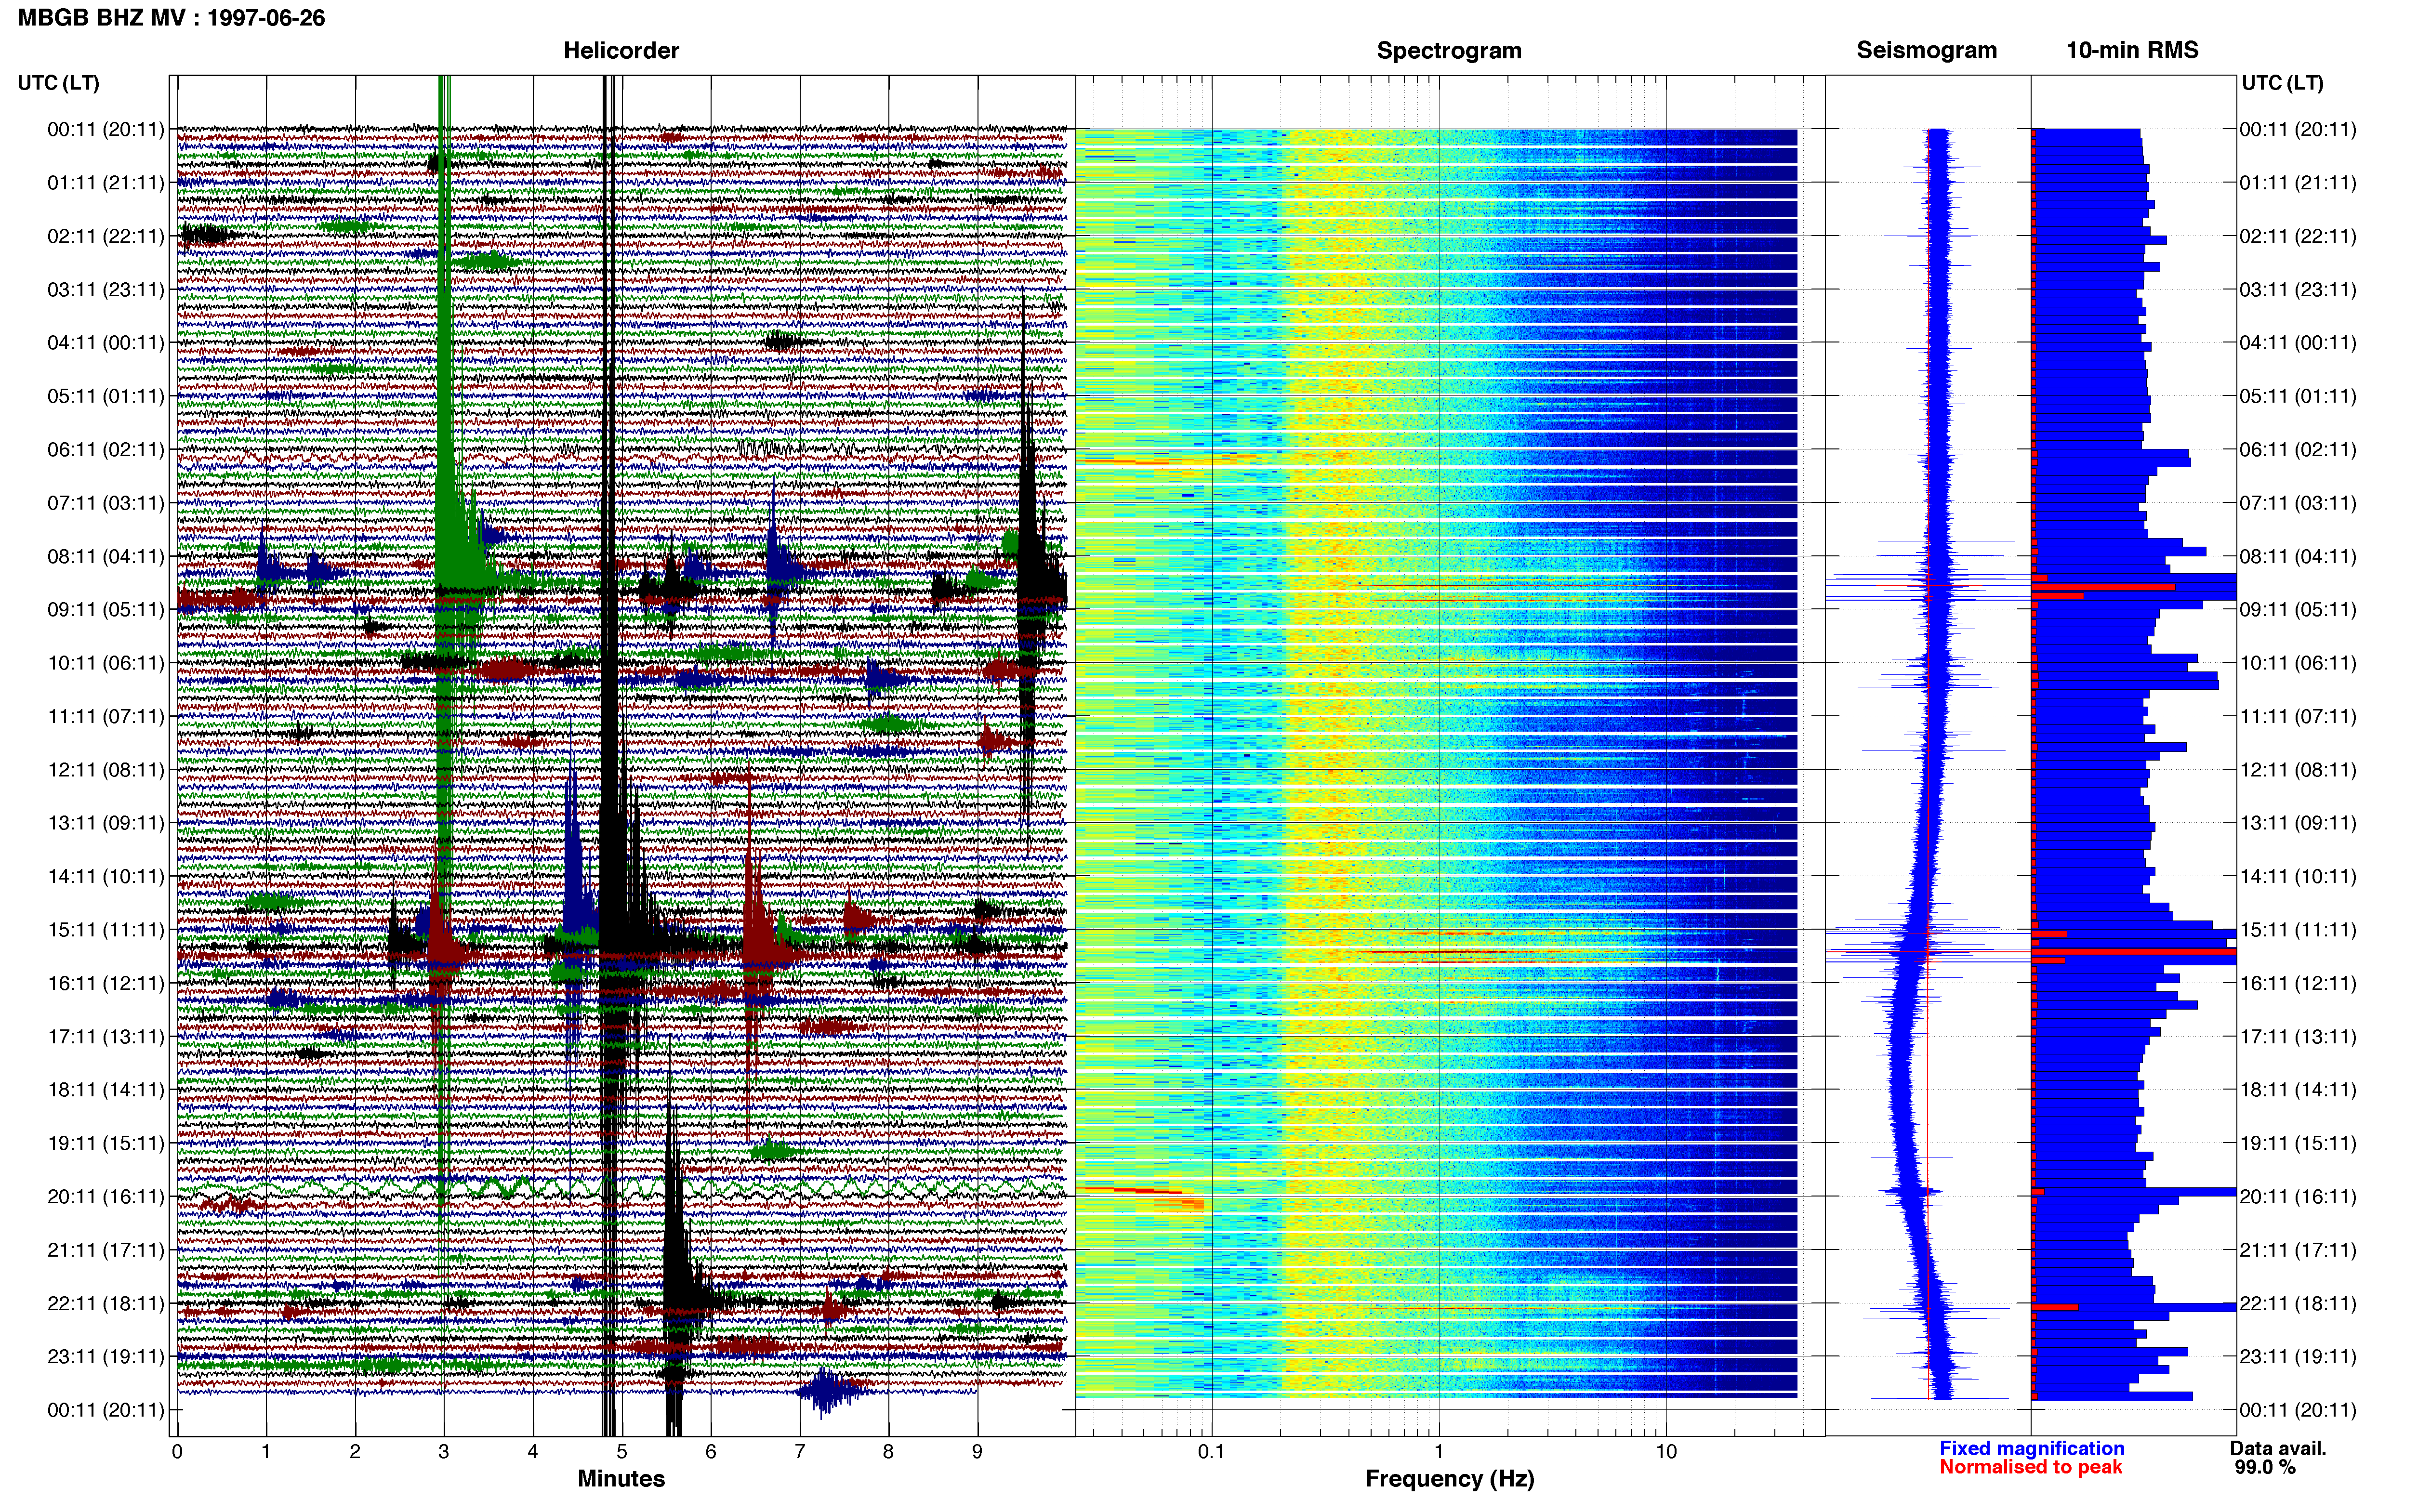Click the 'Fixed magnification' legend text
Image resolution: width=2418 pixels, height=1512 pixels.
tap(2032, 1448)
